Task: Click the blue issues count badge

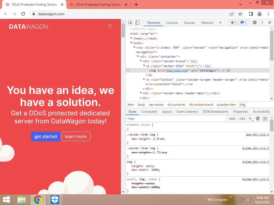Action: click(243, 22)
